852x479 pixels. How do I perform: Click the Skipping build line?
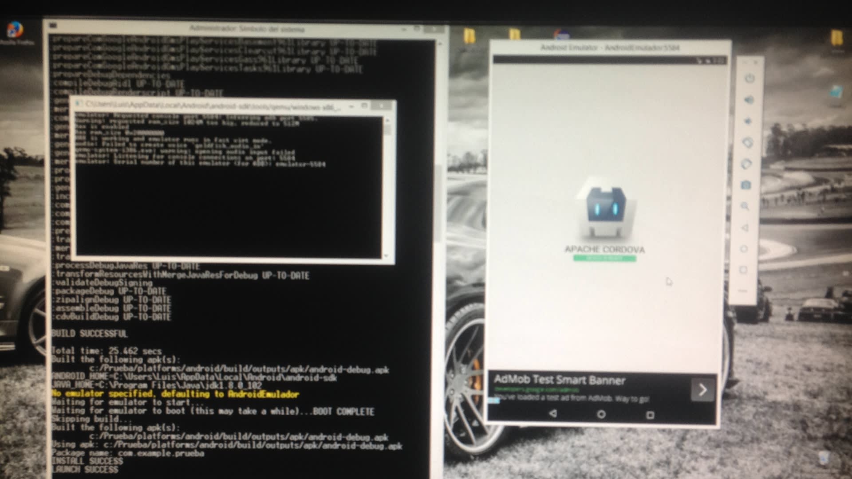point(92,419)
